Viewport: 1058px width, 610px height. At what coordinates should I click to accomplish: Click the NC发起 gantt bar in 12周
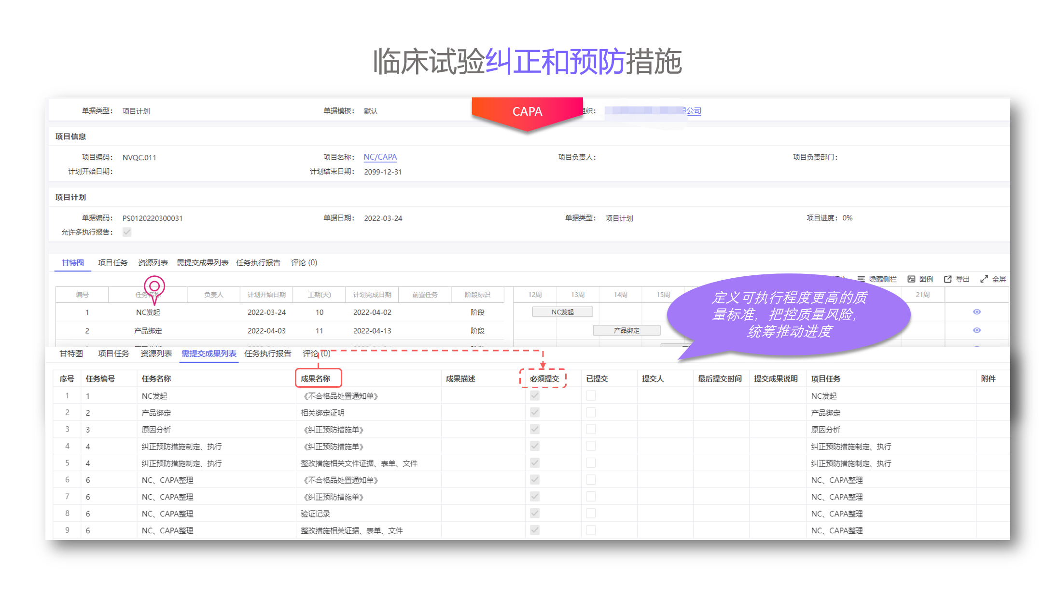click(x=562, y=312)
